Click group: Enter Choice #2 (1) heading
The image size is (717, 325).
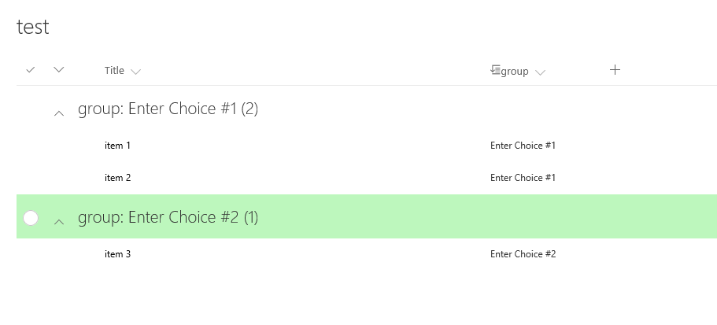[168, 218]
